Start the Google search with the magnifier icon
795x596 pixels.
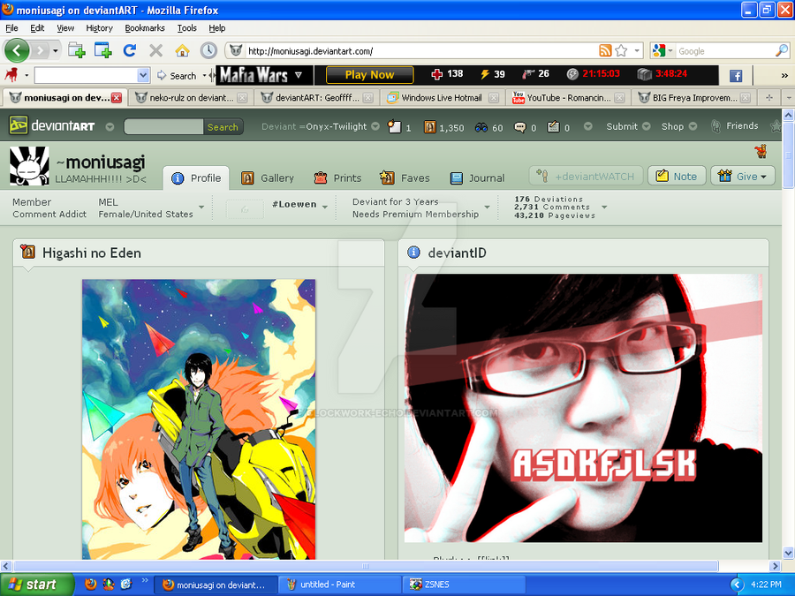click(x=782, y=50)
